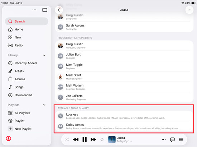Click the JB initials avatar
The height and width of the screenshot is (147, 197).
click(x=61, y=56)
